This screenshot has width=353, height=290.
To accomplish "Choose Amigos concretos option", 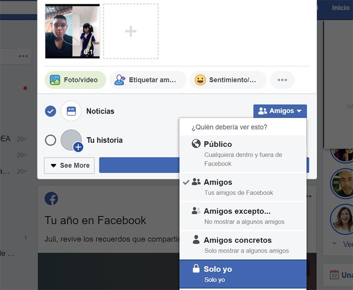I will pos(243,245).
